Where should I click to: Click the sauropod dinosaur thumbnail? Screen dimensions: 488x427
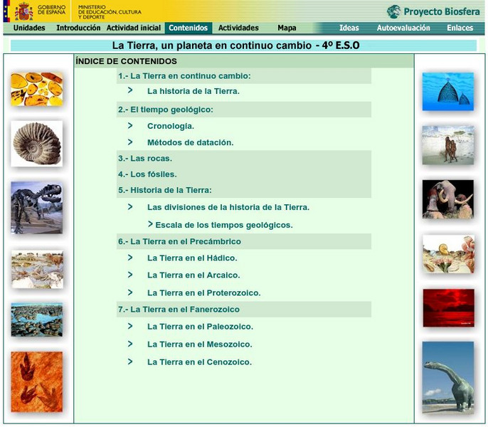point(448,378)
